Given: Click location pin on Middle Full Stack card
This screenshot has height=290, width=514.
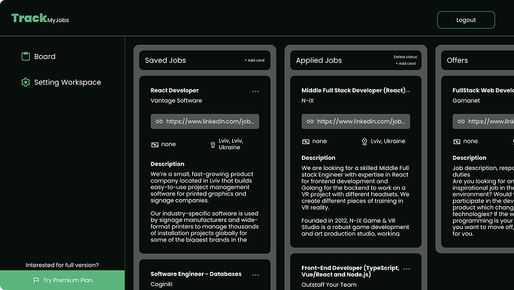Looking at the screenshot, I should point(364,141).
